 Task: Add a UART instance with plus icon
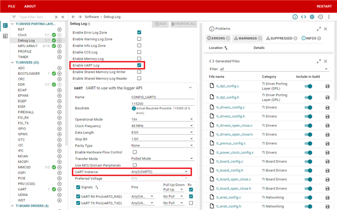(x=60, y=189)
